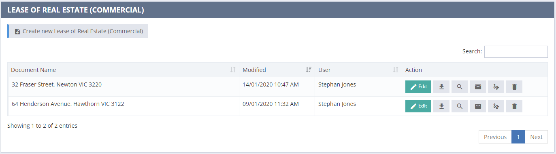Email the 64 Henderson Avenue document
Screen dimensions: 556x154
coord(478,106)
